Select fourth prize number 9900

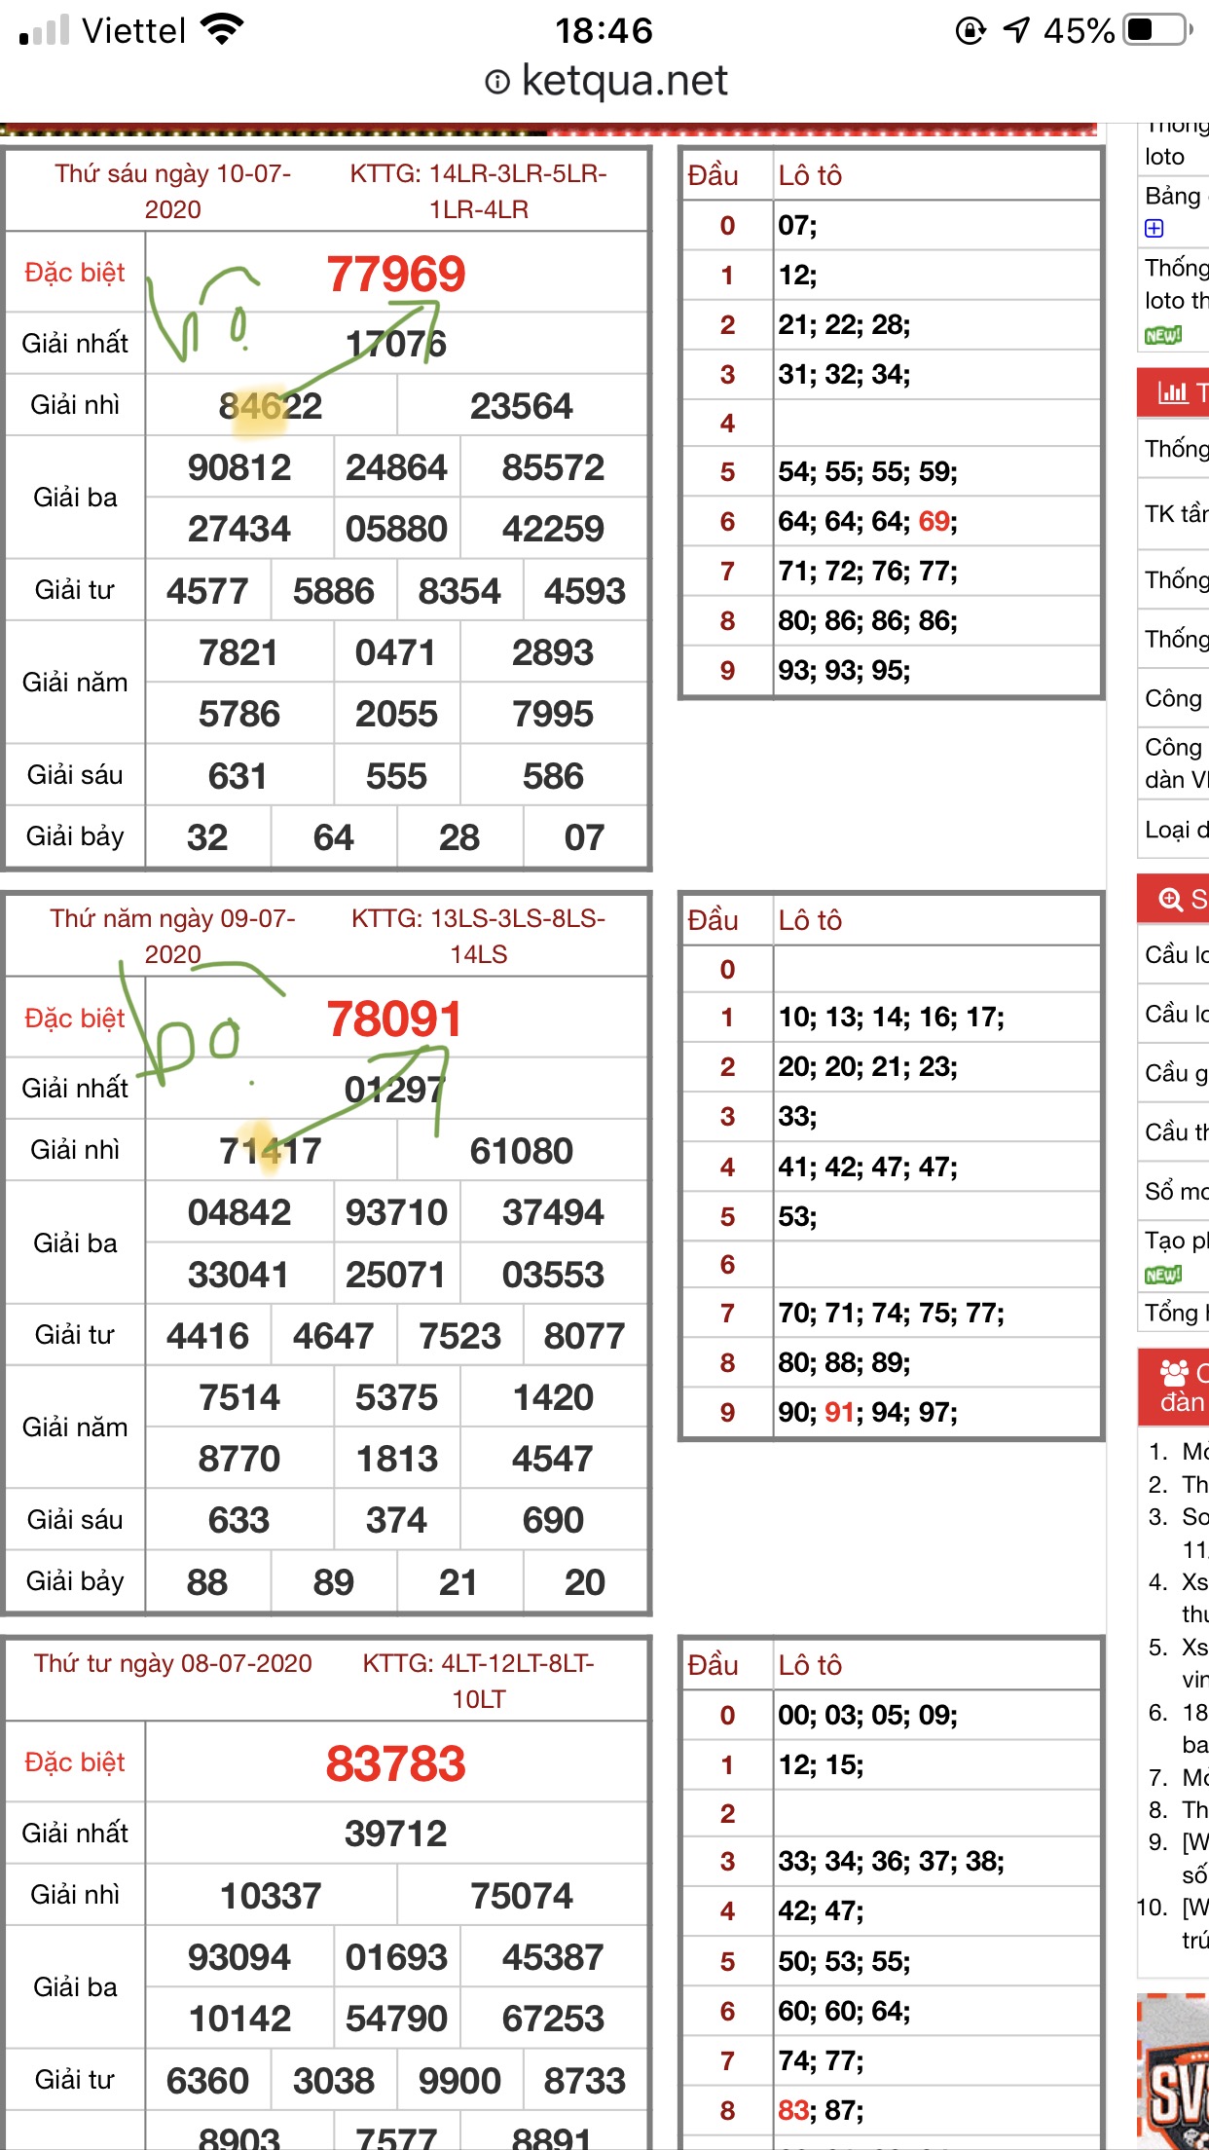point(459,2081)
